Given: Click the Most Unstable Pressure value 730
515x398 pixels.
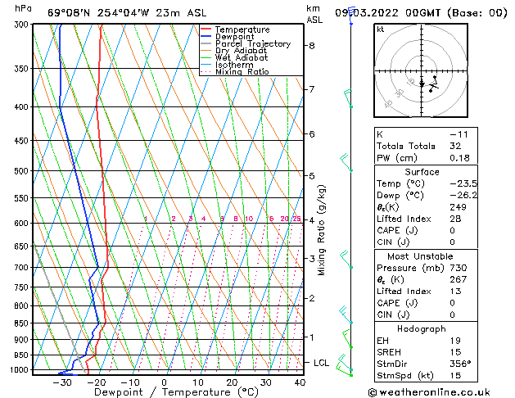Looking at the screenshot, I should tap(459, 268).
